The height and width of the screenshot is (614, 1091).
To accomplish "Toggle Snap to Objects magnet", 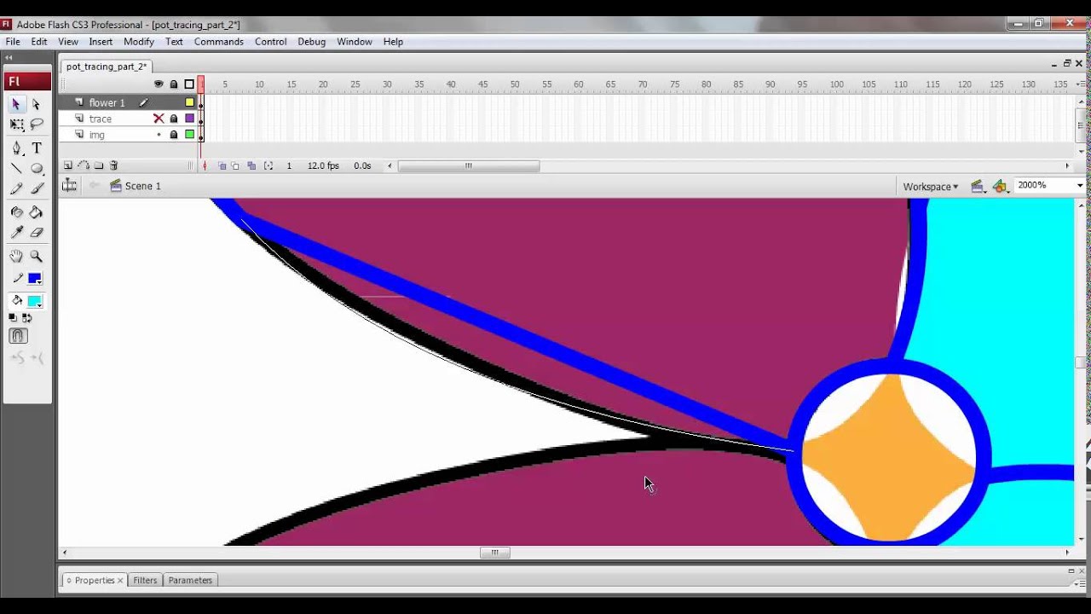I will tap(18, 336).
